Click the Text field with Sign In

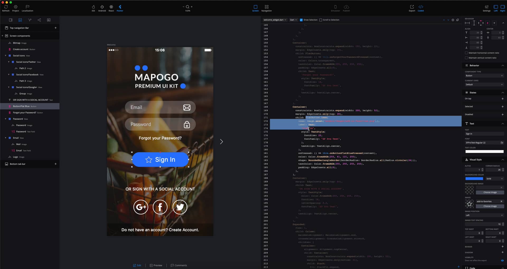pos(484,134)
